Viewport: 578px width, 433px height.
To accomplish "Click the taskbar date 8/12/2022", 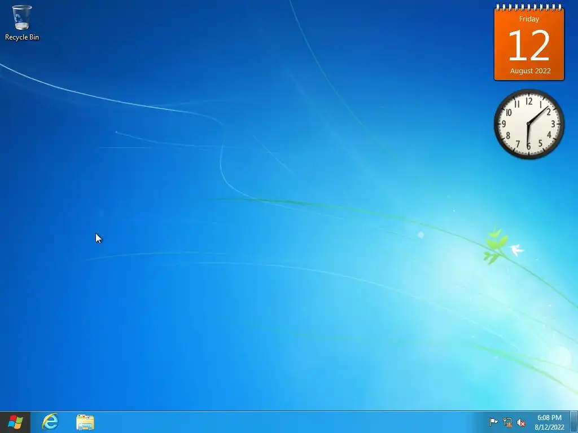I will point(549,427).
